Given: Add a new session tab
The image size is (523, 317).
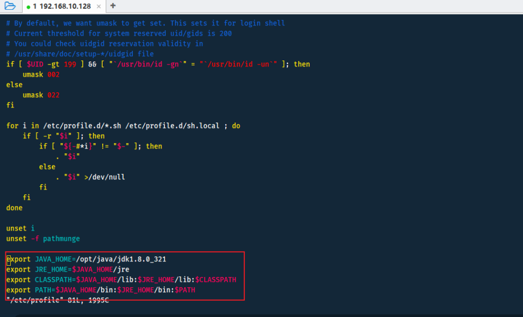Looking at the screenshot, I should [113, 5].
